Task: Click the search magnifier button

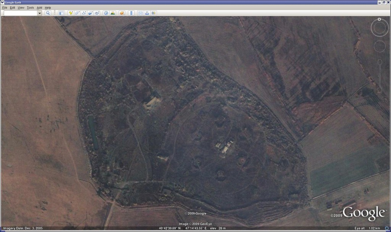Action: pos(48,13)
